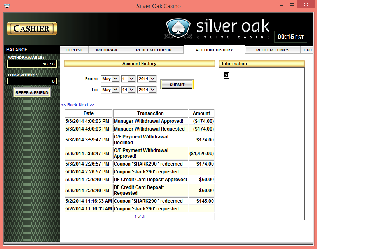Click the Date column header
Image resolution: width=392 pixels, height=249 pixels.
pos(89,113)
